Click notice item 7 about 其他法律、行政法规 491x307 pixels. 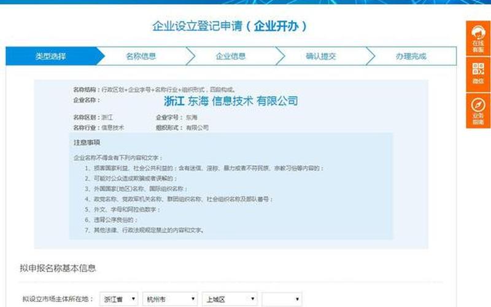tap(145, 230)
